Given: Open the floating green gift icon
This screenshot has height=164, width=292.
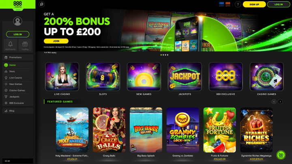Looking at the screenshot, I should [x=281, y=155].
